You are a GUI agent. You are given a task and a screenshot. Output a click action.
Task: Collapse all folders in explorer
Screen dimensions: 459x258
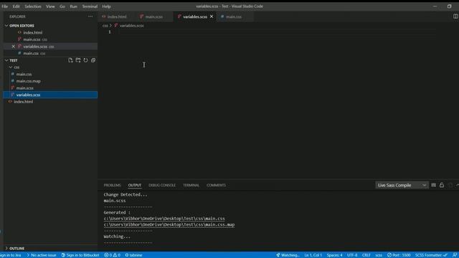point(93,60)
